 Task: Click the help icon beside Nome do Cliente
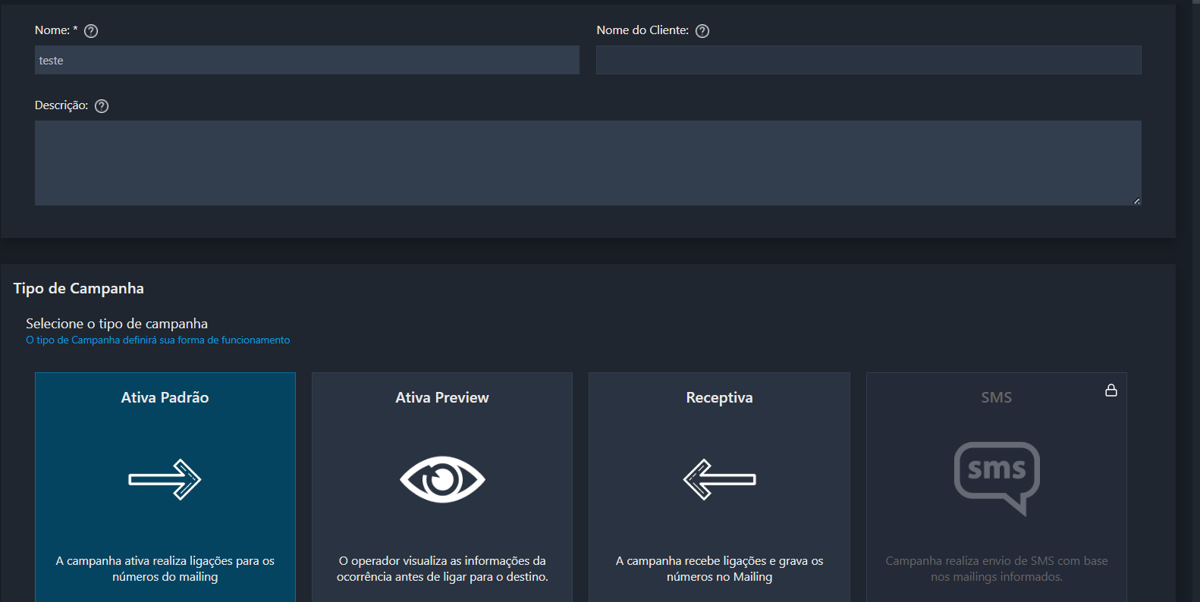[702, 31]
